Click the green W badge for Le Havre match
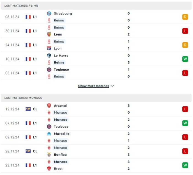 point(185,59)
